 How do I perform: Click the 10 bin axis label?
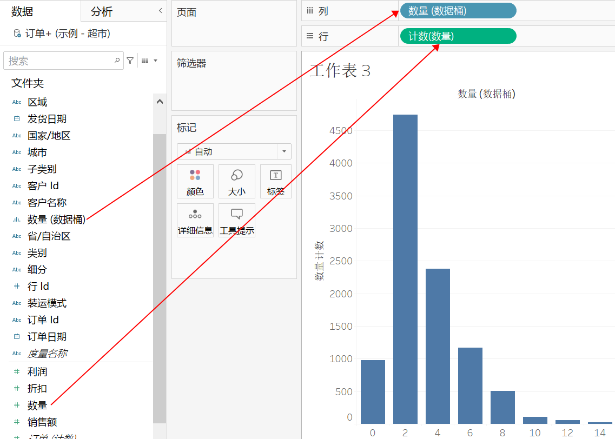[x=535, y=433]
